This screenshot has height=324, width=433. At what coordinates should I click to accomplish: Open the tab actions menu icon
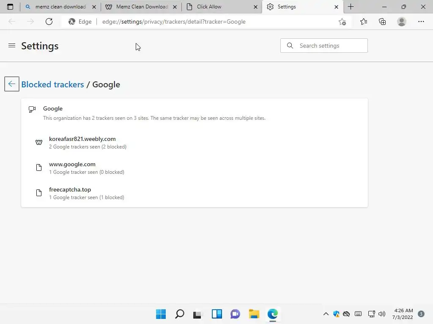[x=10, y=7]
